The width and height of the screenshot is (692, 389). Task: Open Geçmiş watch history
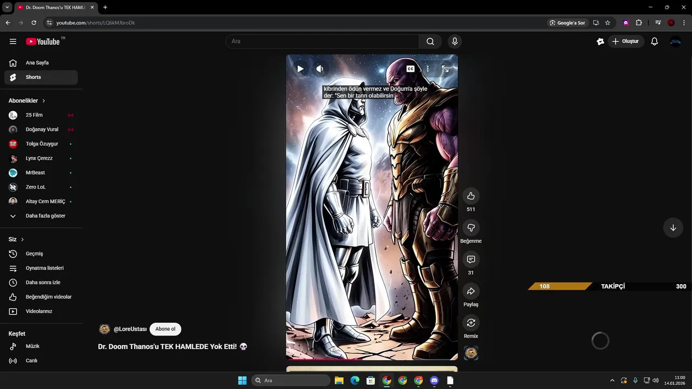point(41,254)
